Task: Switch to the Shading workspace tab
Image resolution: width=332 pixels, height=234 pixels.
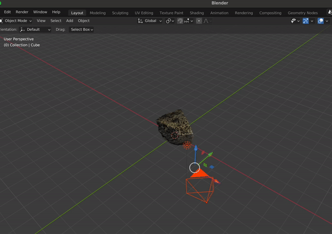Action: 196,13
